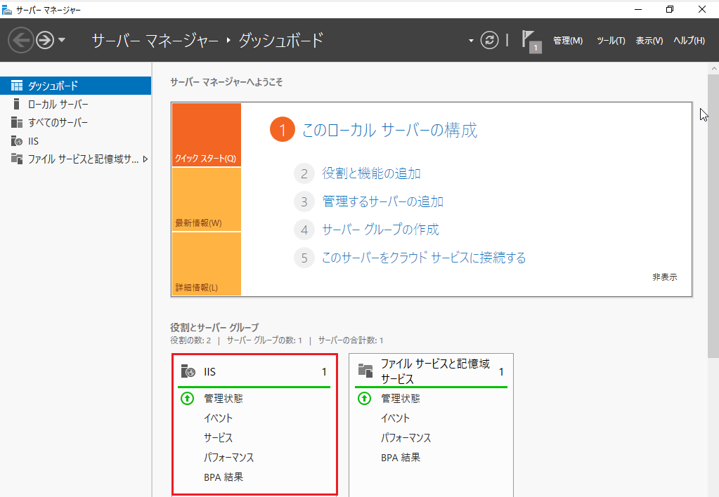Open the ツール(T) menu
This screenshot has width=719, height=497.
point(610,40)
